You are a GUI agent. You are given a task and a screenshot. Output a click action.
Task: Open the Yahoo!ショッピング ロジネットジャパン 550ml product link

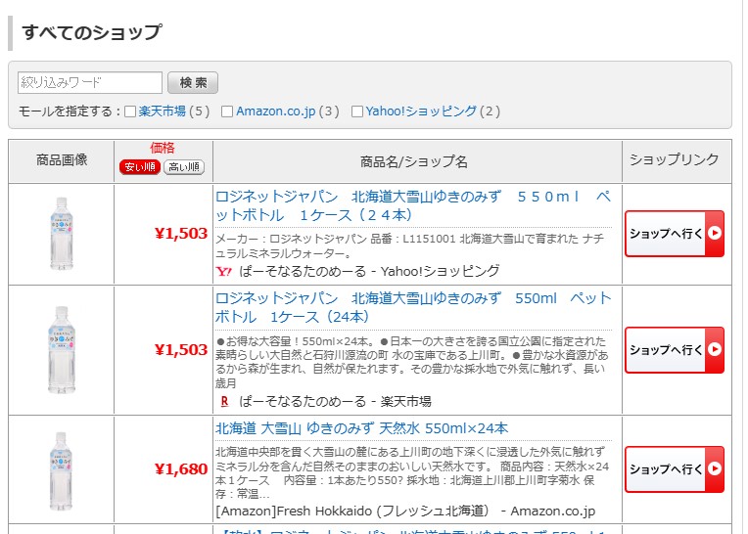413,205
